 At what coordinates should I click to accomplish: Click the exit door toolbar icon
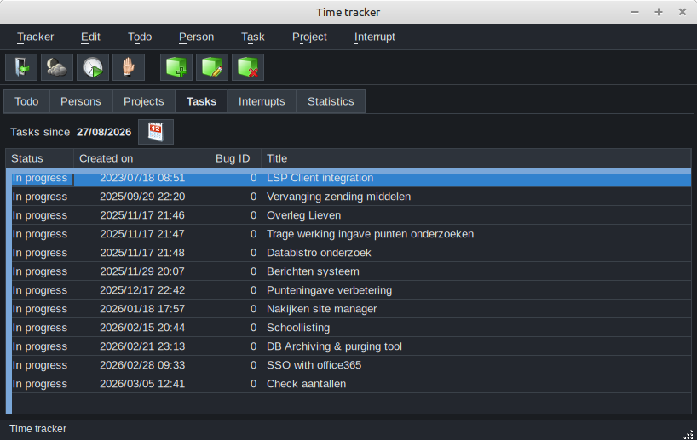[21, 67]
